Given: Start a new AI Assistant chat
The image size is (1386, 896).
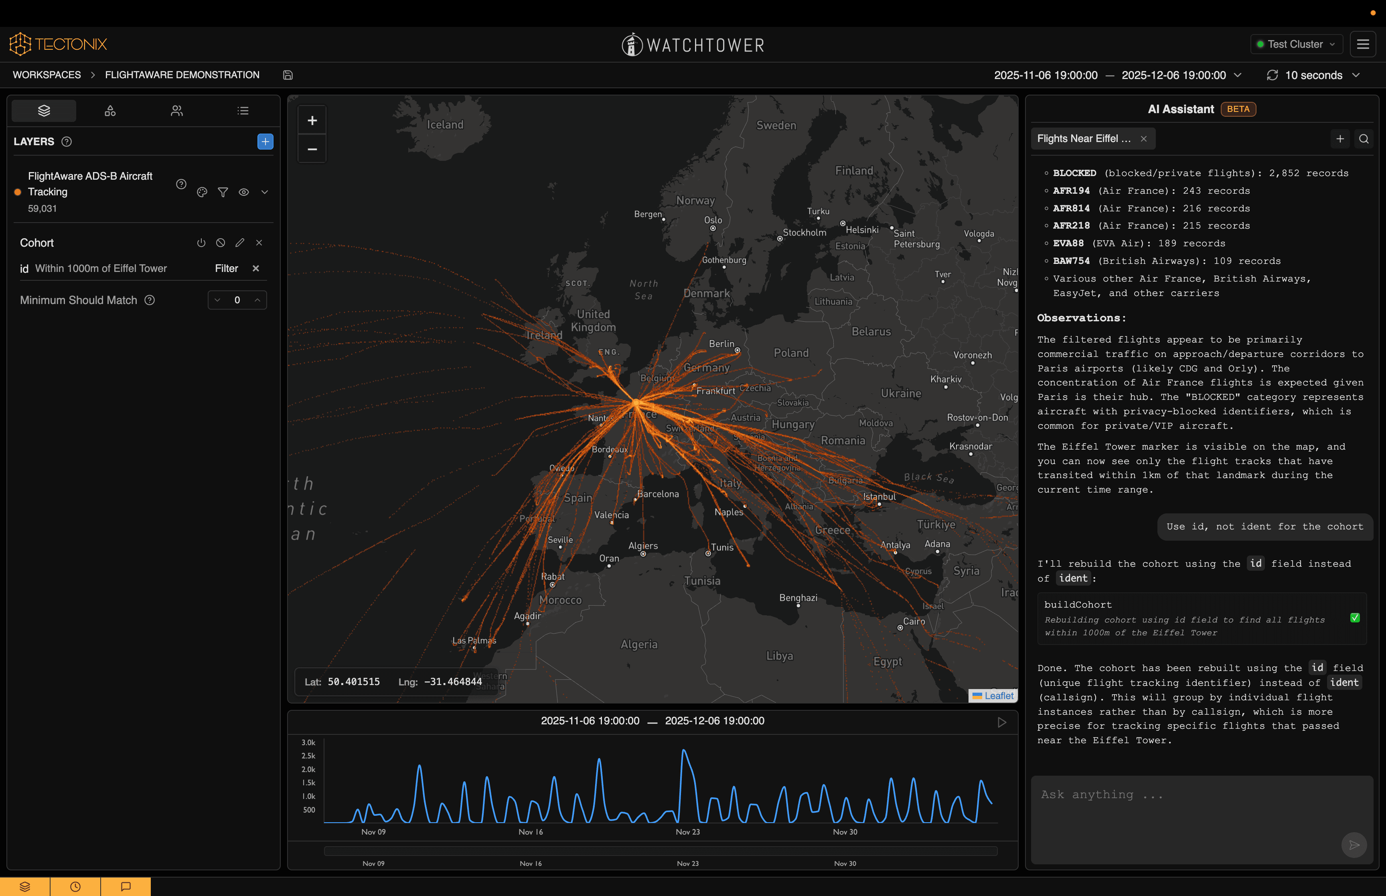Looking at the screenshot, I should click(1340, 138).
